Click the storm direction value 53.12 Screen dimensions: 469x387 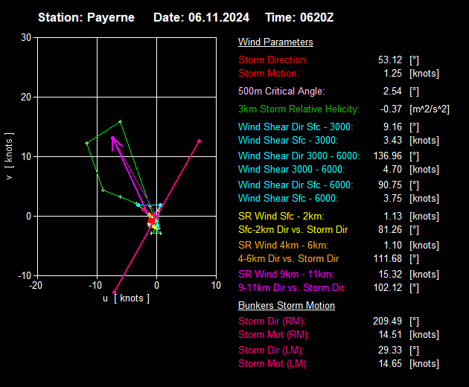pos(390,60)
